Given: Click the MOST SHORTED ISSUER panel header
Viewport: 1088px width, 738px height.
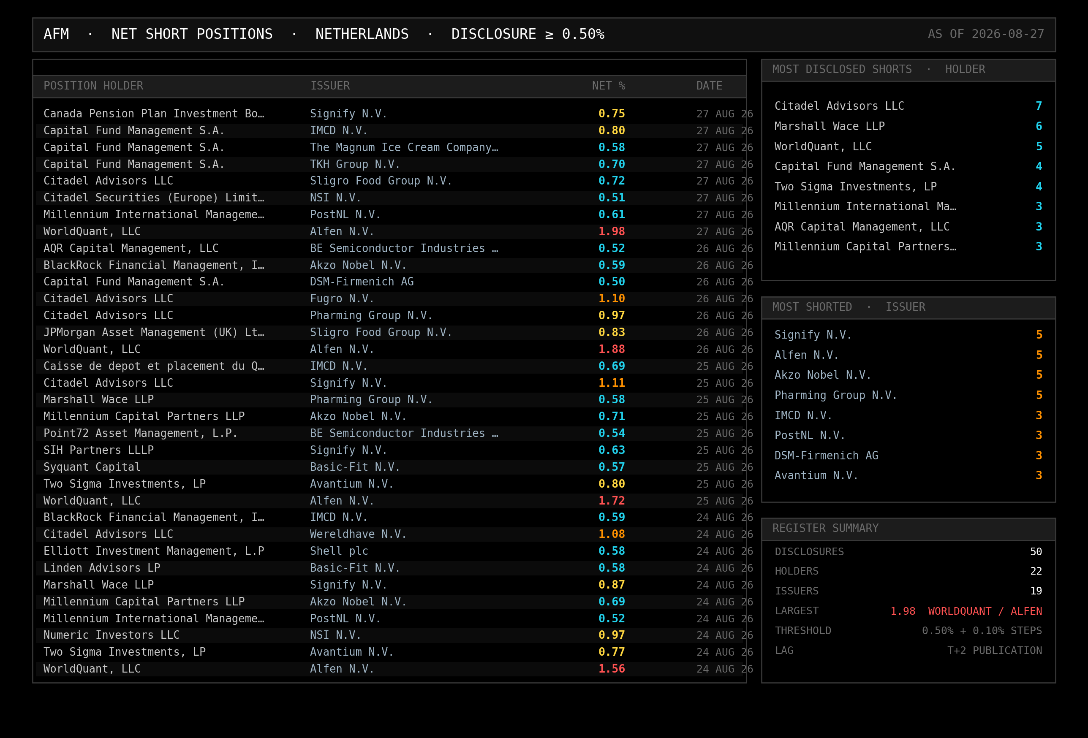Looking at the screenshot, I should tap(908, 307).
